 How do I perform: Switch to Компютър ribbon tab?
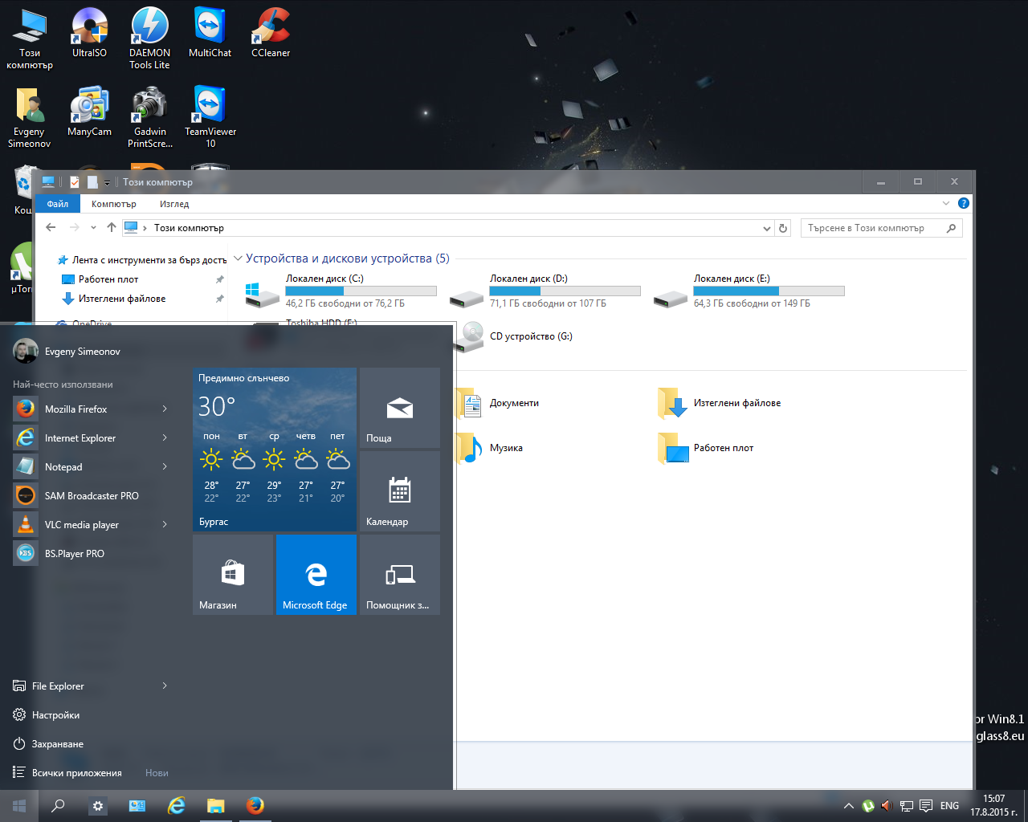[113, 204]
